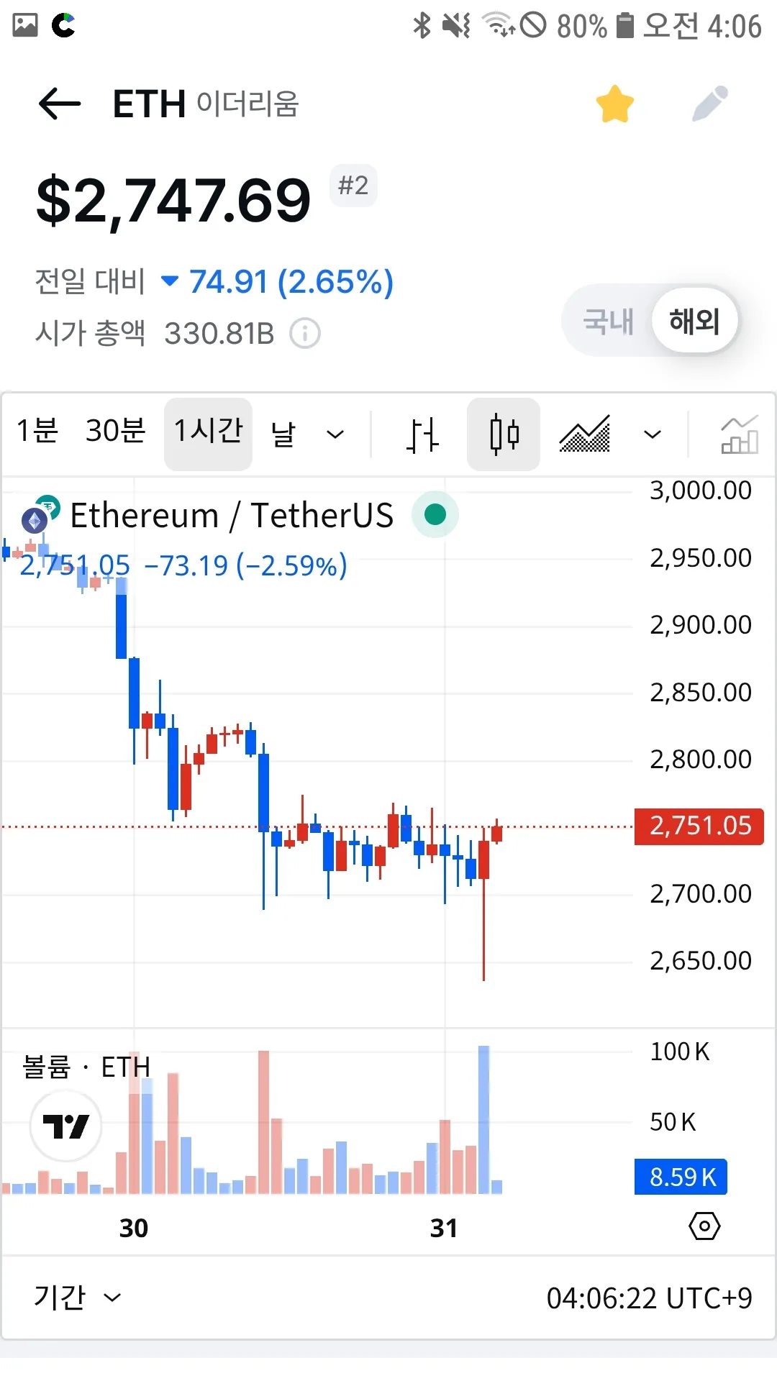Select the 해외 market option
Viewport: 777px width, 1381px height.
(694, 322)
